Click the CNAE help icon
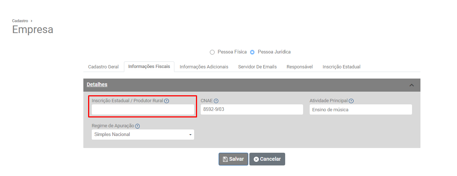The height and width of the screenshot is (176, 457). click(x=216, y=101)
